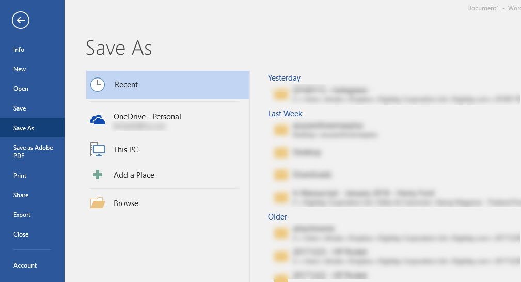
Task: Click the OneDrive cloud icon
Action: (x=98, y=120)
